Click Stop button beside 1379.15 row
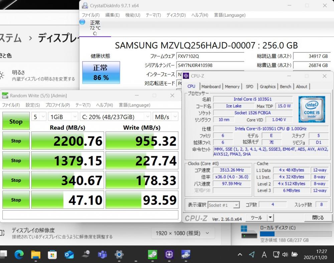Image resolution: width=334 pixels, height=263 pixels. (16, 161)
